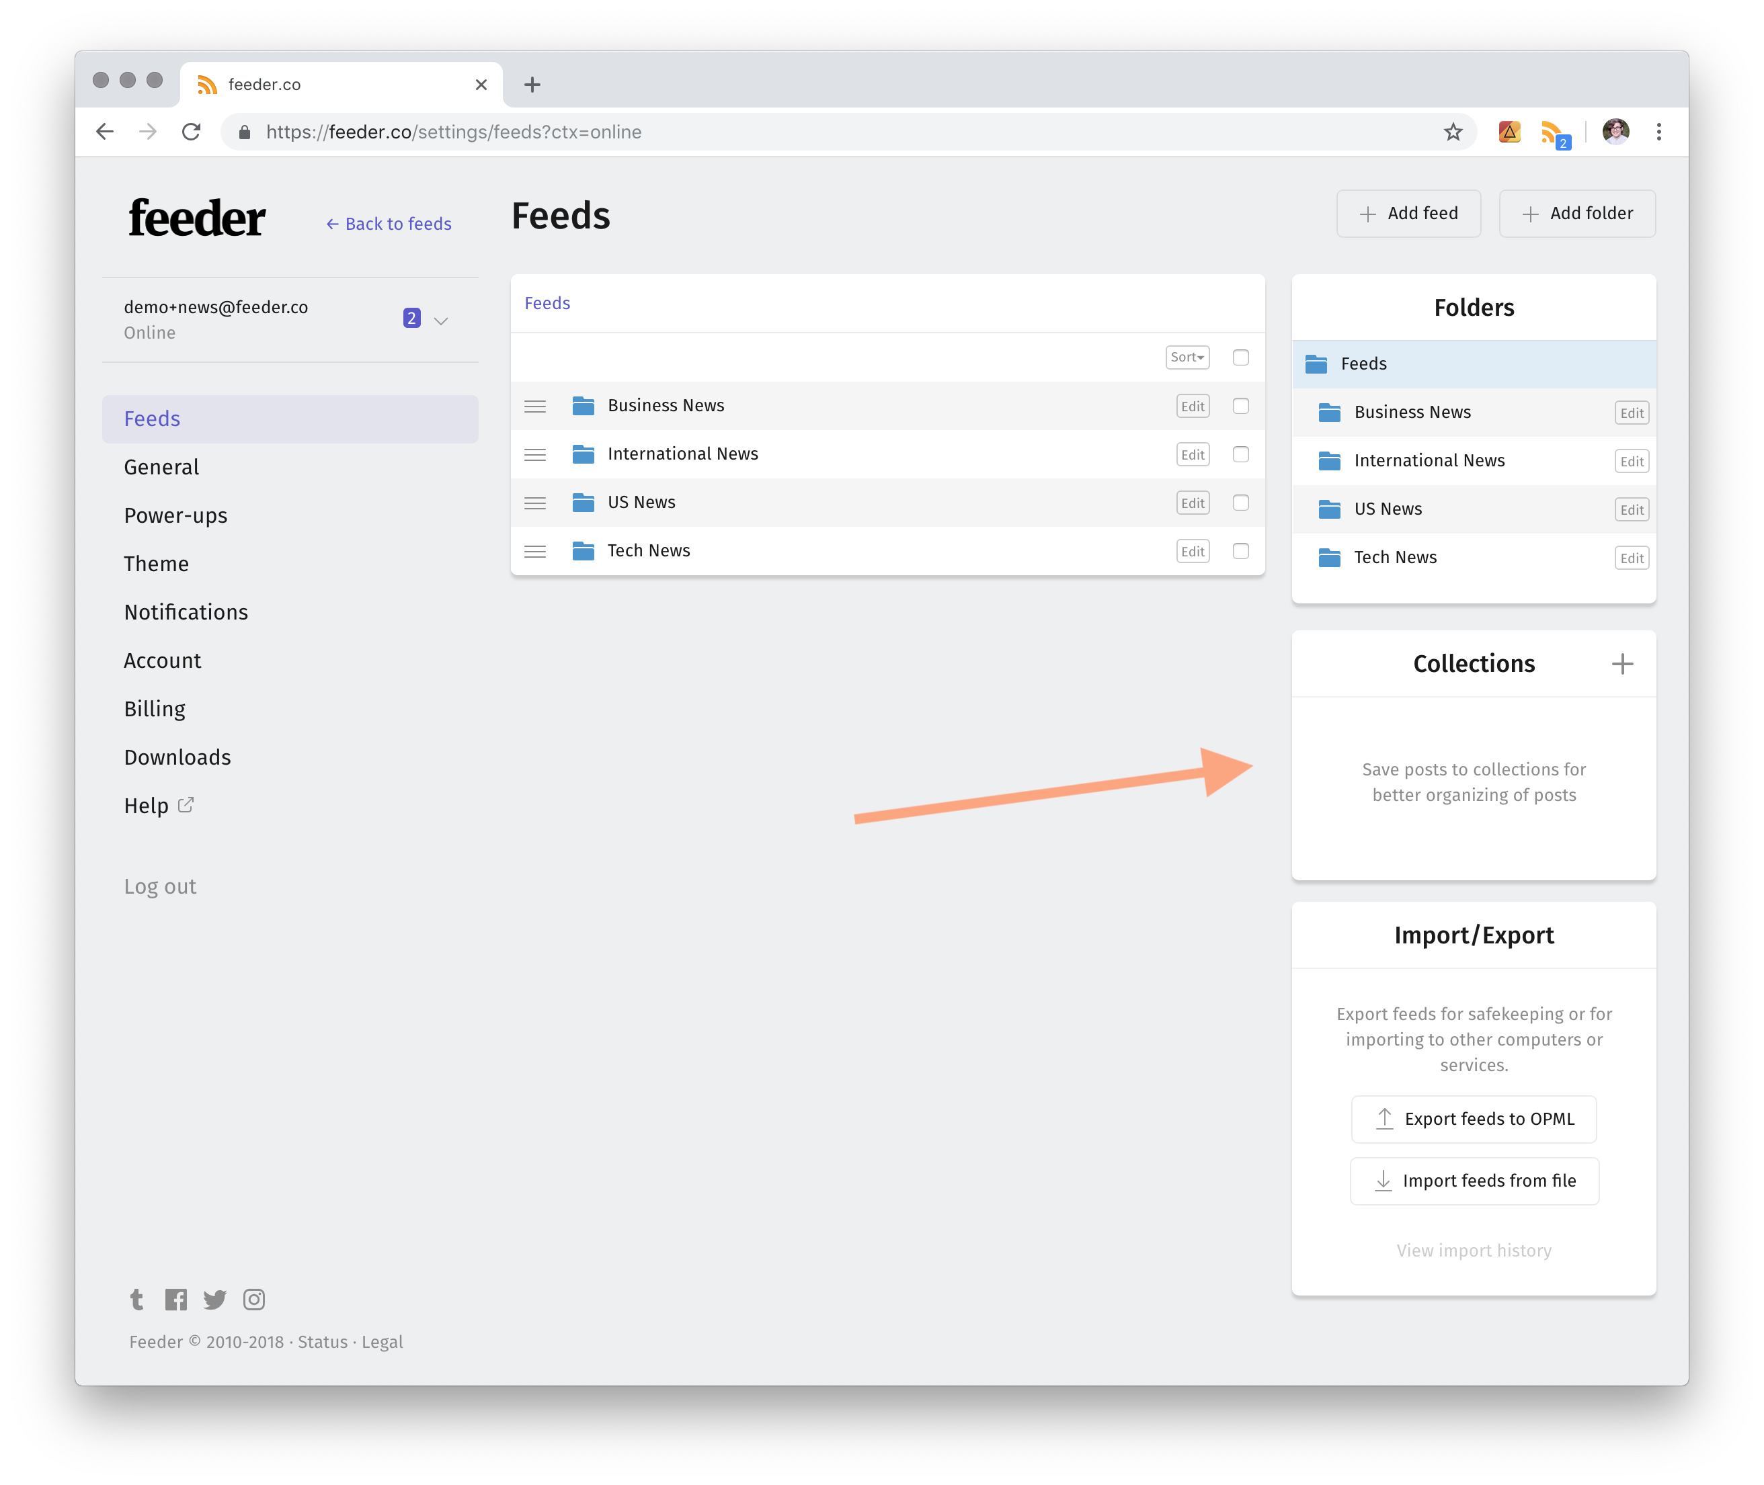Open the Sort dropdown

(1187, 357)
